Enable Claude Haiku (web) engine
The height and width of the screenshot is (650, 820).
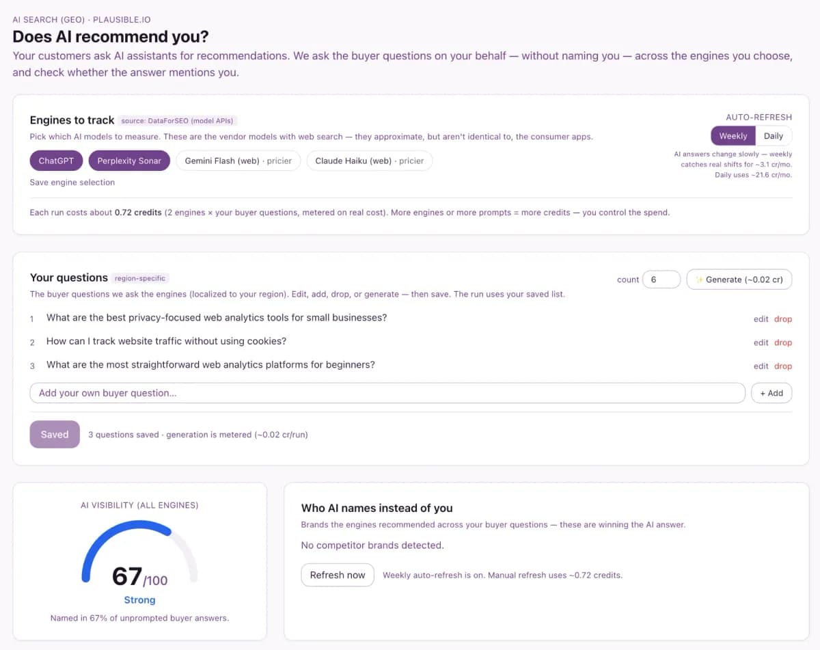click(x=369, y=161)
